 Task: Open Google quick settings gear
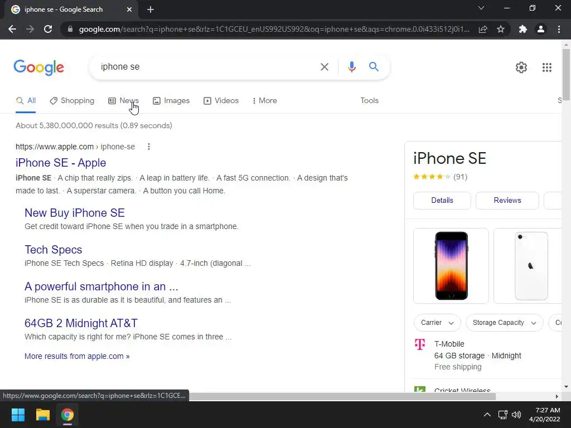coord(521,67)
